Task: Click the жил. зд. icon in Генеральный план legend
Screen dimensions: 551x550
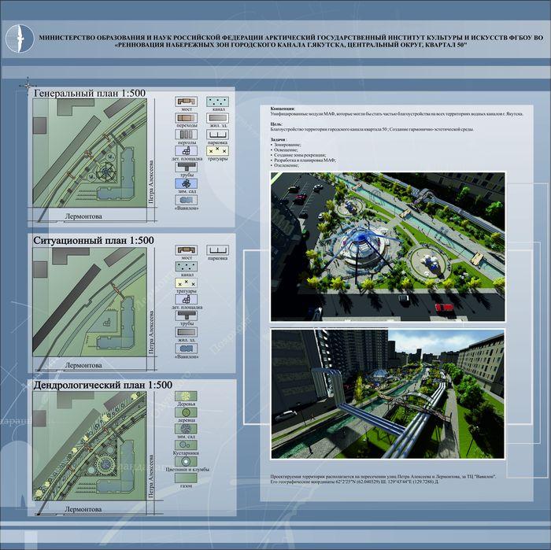Action: [217, 118]
